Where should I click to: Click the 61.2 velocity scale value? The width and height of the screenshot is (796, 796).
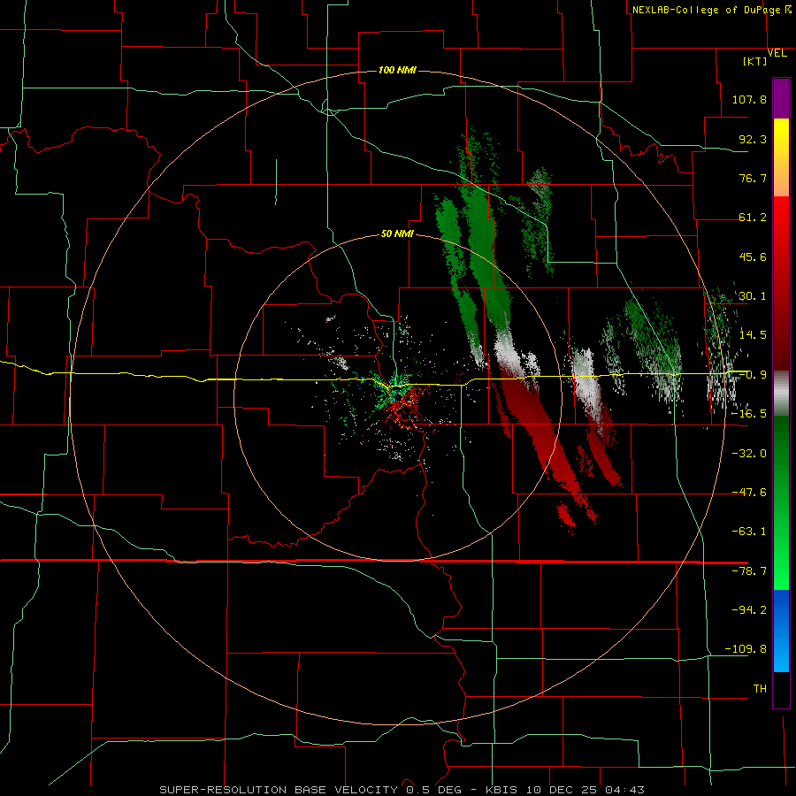click(x=753, y=218)
